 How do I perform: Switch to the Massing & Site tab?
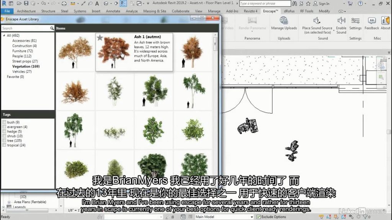(x=155, y=11)
